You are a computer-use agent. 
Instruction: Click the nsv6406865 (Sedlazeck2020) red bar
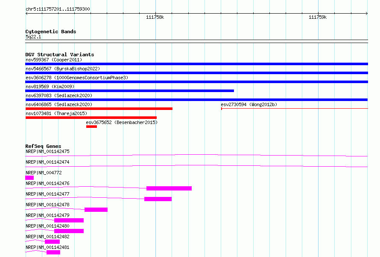point(99,109)
